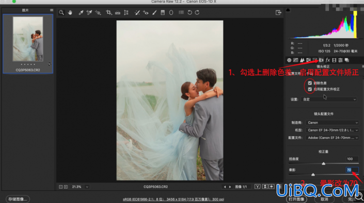Open the lens Profile dropdown Adobe Canon EF

coord(332,138)
